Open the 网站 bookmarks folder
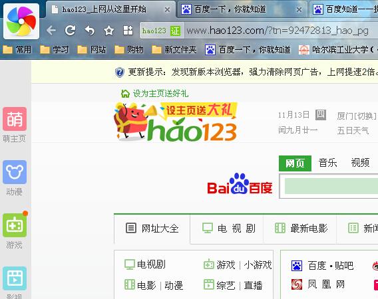The width and height of the screenshot is (378, 299). (x=92, y=50)
